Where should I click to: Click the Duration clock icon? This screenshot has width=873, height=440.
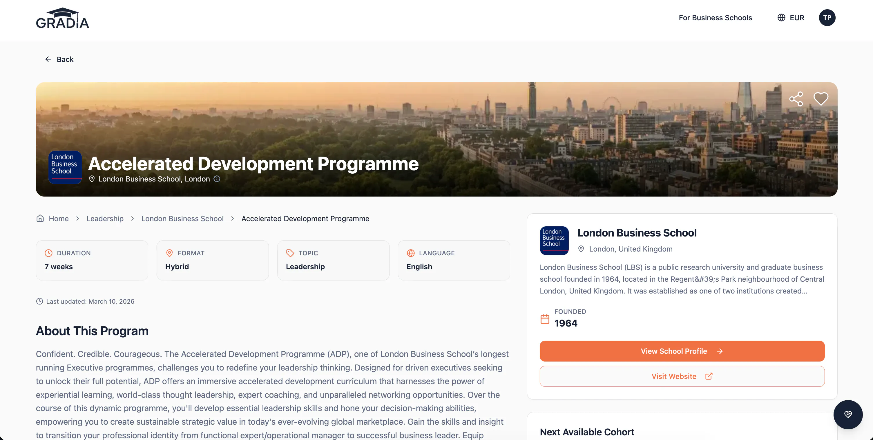click(48, 253)
